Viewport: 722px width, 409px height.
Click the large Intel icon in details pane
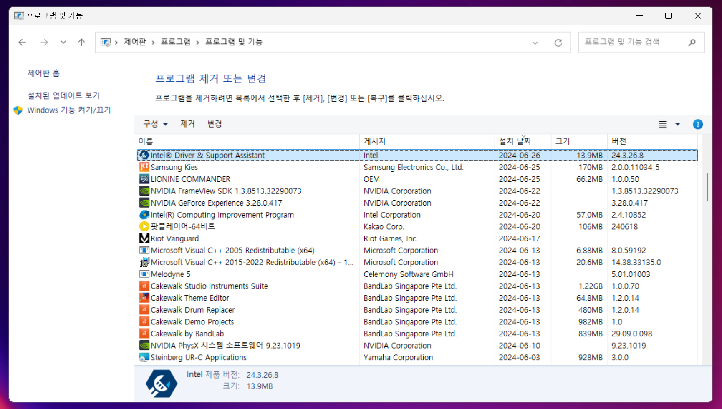click(162, 383)
